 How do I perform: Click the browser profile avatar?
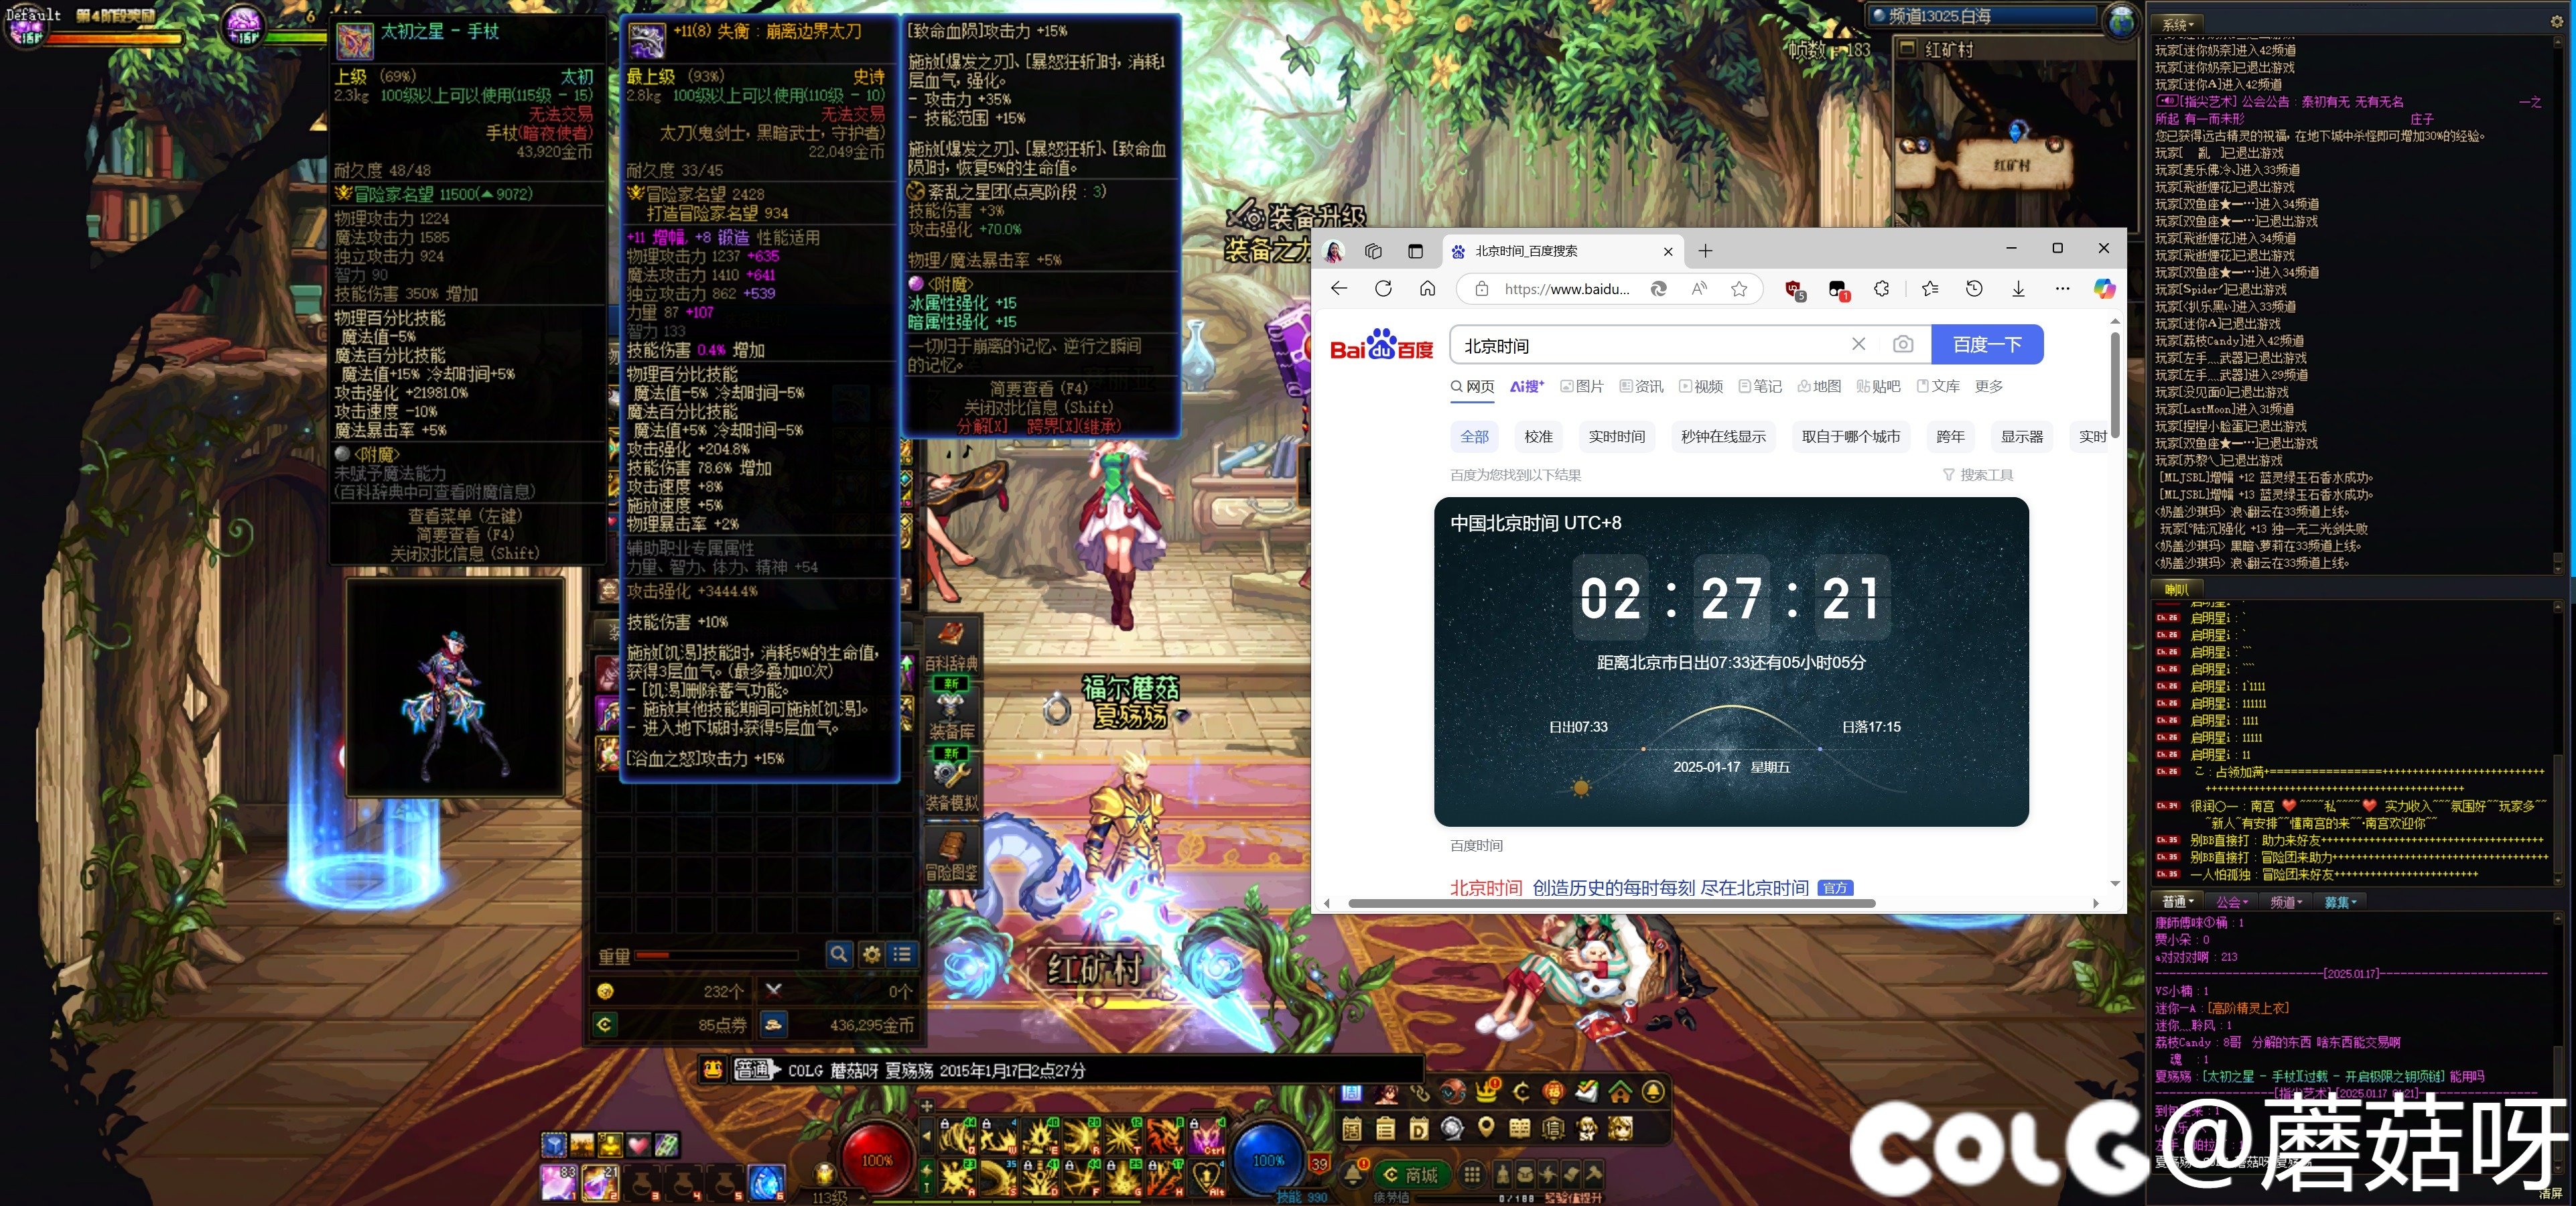(x=1333, y=251)
